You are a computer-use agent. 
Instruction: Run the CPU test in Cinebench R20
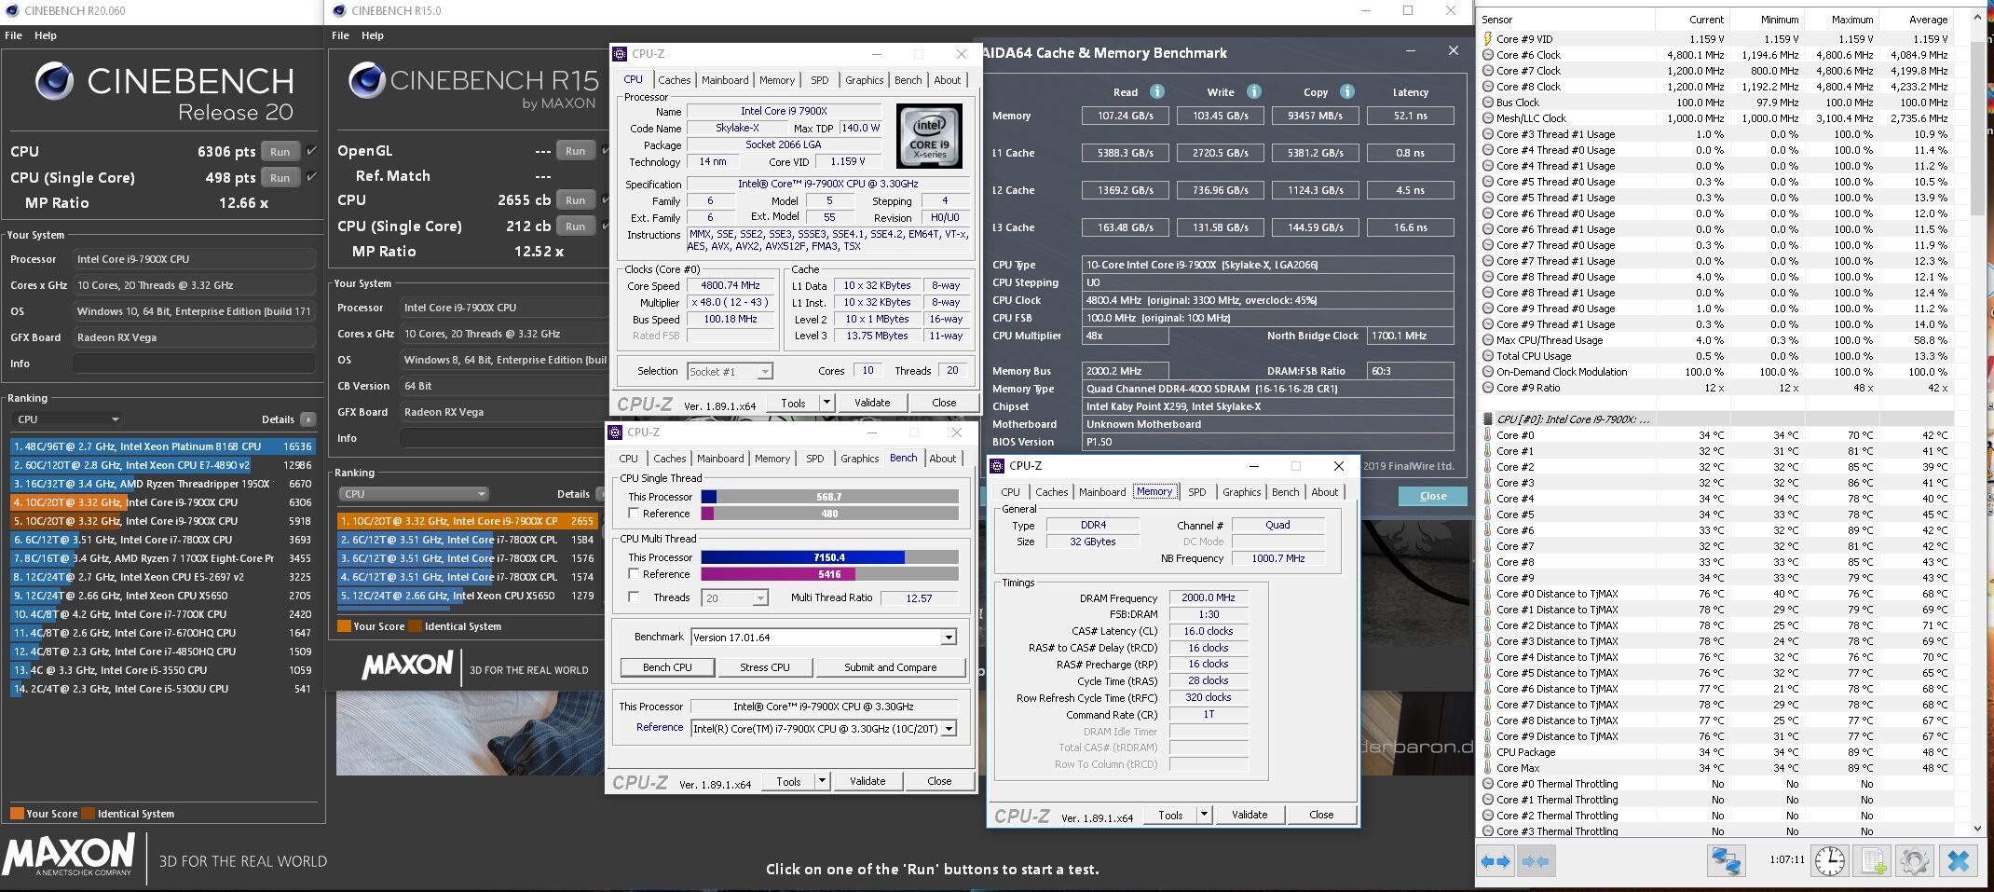[280, 151]
